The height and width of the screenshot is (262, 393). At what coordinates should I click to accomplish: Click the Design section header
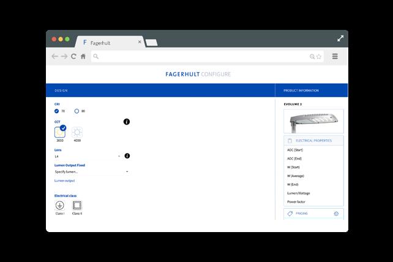tap(61, 90)
